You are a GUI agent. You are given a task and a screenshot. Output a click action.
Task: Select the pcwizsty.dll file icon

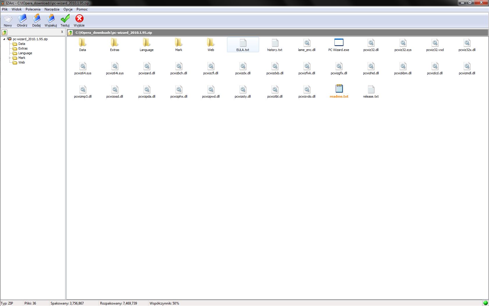(243, 89)
